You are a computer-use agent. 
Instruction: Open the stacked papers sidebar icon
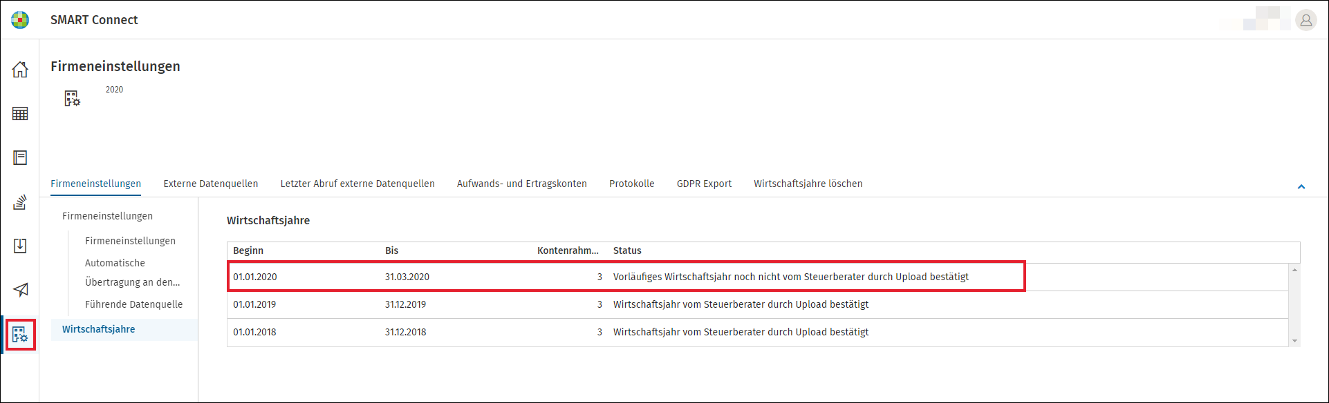20,202
